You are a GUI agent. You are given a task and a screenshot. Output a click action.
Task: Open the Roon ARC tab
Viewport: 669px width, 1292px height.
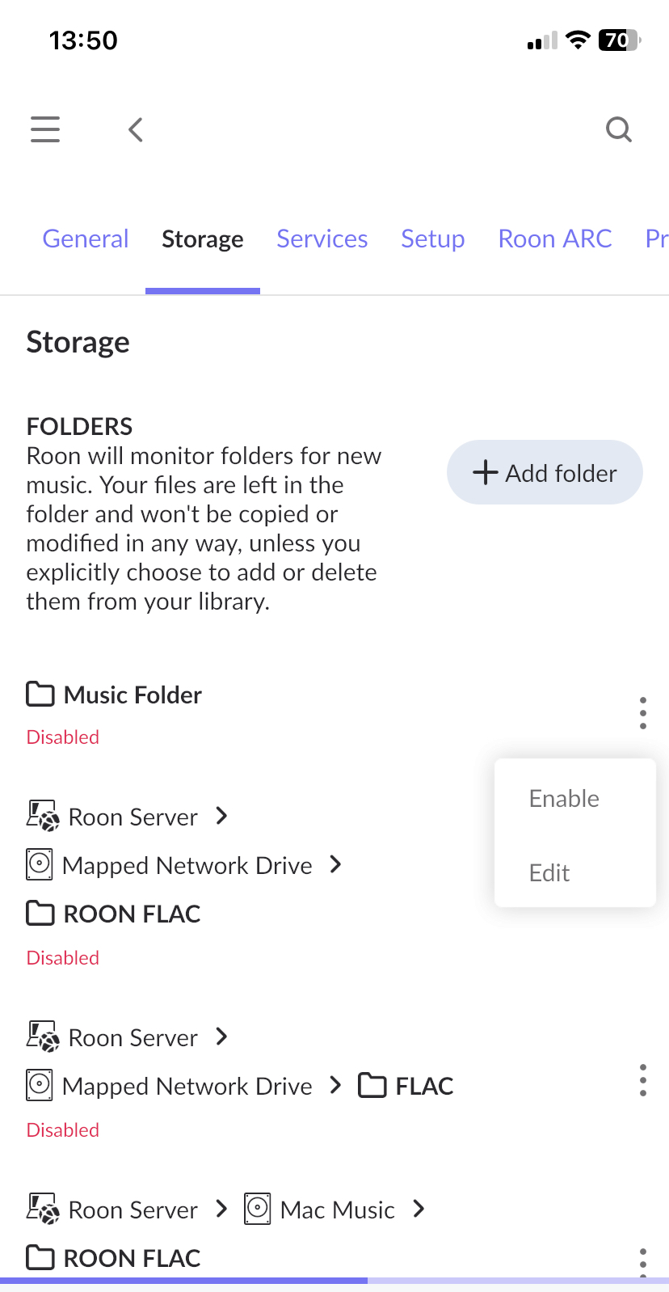point(555,239)
